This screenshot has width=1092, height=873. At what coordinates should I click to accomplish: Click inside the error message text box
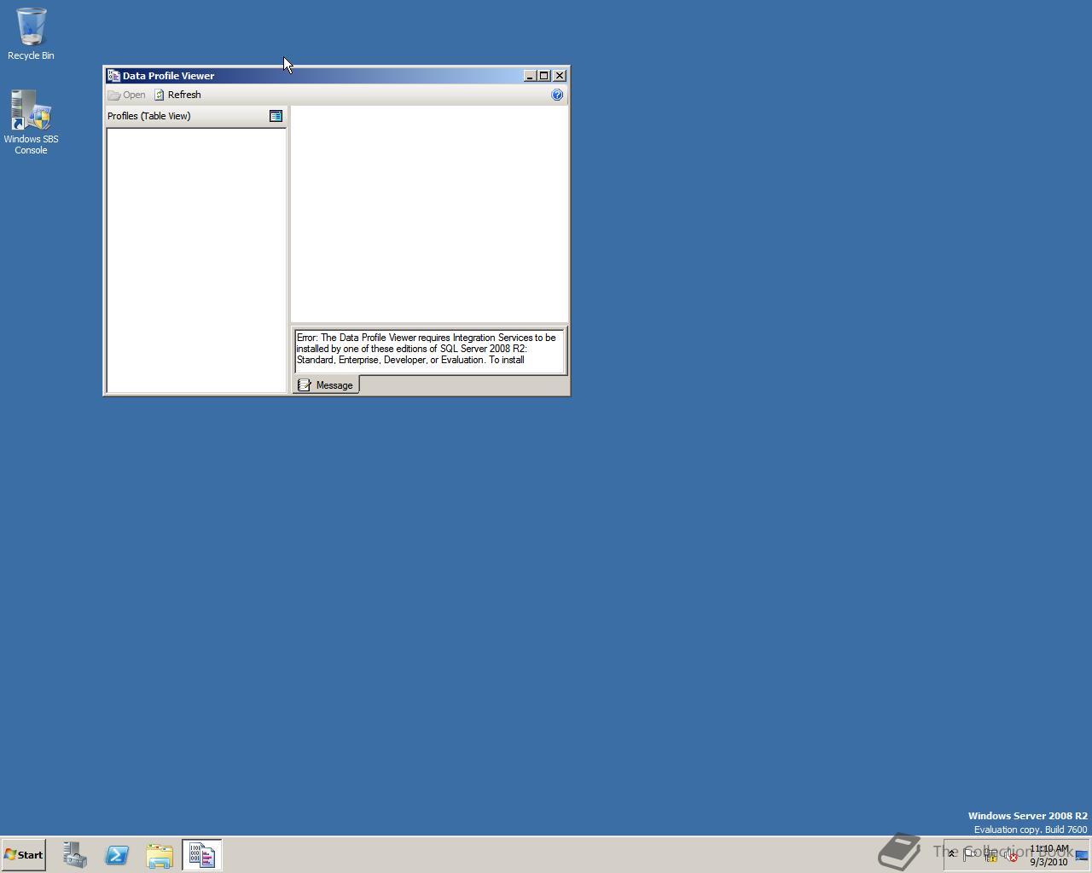[429, 350]
